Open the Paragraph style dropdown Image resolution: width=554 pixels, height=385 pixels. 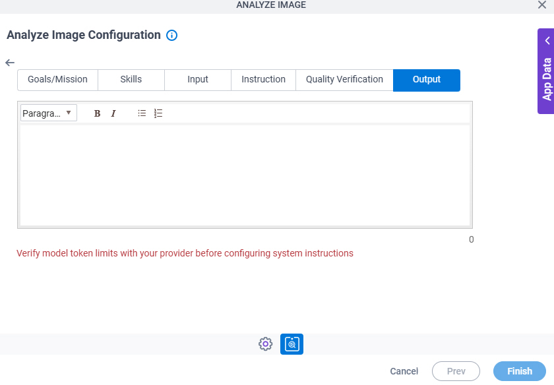tap(49, 113)
